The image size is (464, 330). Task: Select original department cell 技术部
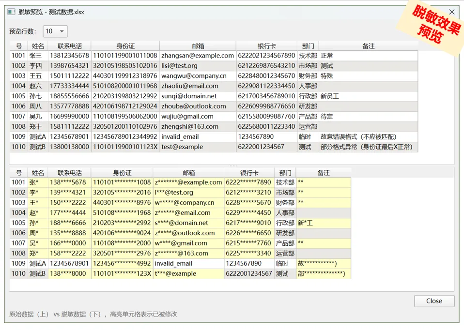coord(308,56)
